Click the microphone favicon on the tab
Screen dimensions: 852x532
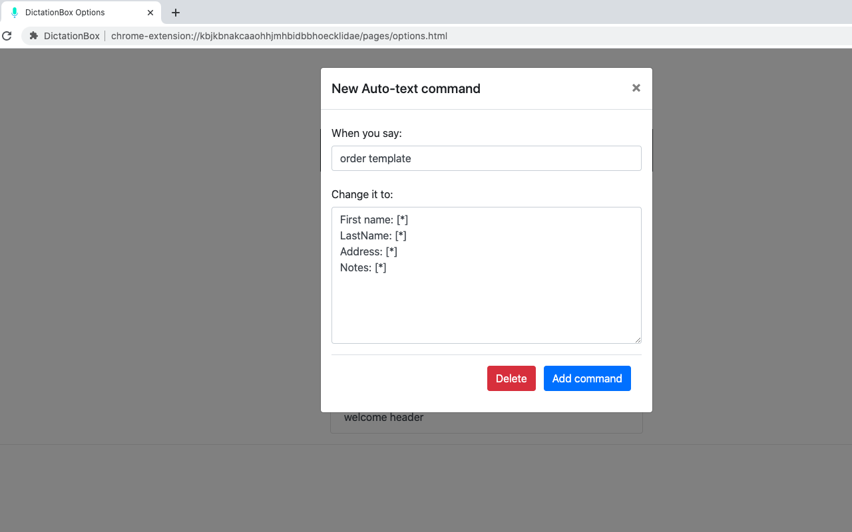click(x=15, y=13)
